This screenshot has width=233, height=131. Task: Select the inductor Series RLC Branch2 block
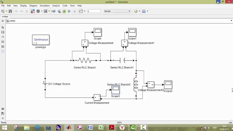(136, 85)
